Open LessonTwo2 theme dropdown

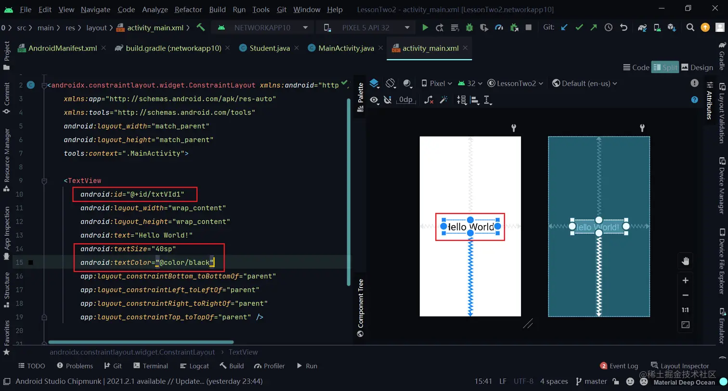[x=515, y=83]
